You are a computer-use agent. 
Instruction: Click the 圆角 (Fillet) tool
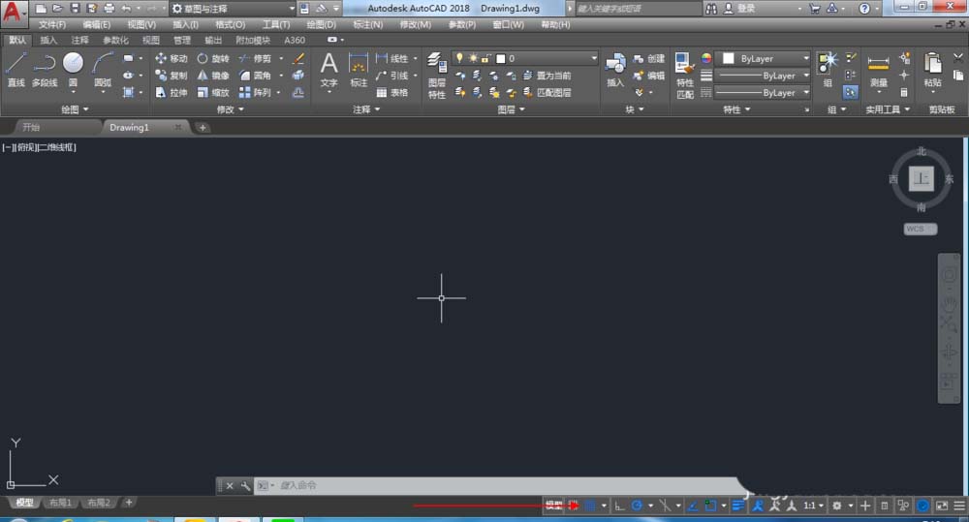[x=255, y=76]
